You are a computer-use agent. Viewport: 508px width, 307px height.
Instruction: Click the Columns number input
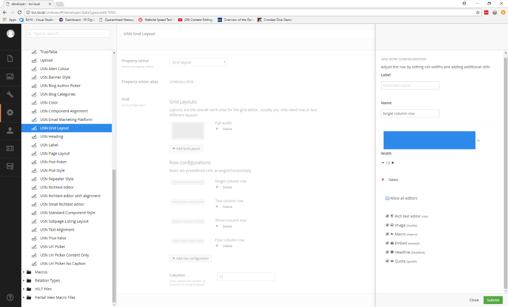pos(246,276)
